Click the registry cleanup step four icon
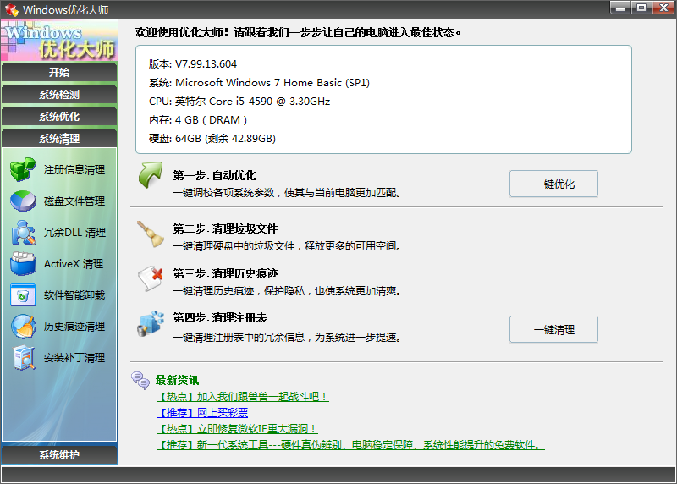677x484 pixels. coord(151,324)
